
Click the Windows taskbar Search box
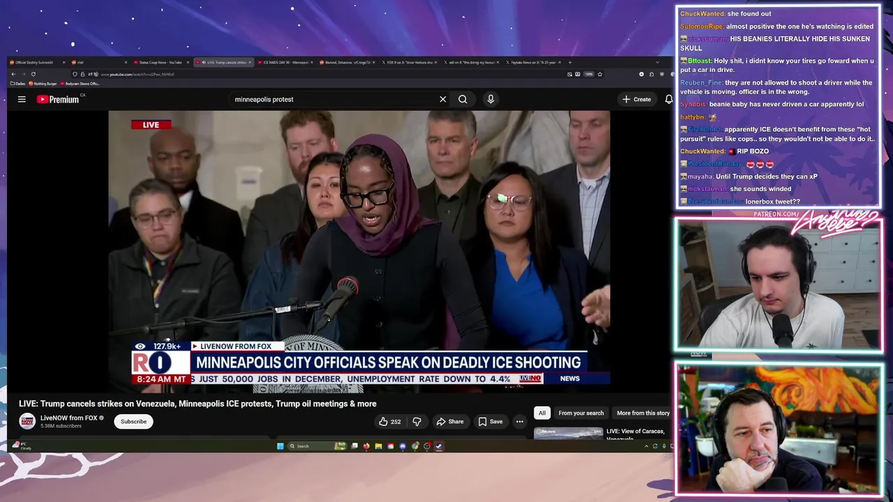pos(318,446)
